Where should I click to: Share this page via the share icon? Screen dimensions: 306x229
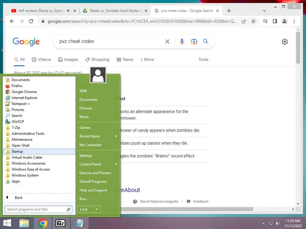tap(244, 21)
